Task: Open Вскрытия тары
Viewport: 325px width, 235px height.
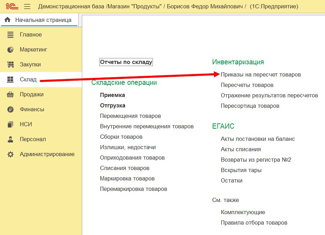Action: click(241, 170)
